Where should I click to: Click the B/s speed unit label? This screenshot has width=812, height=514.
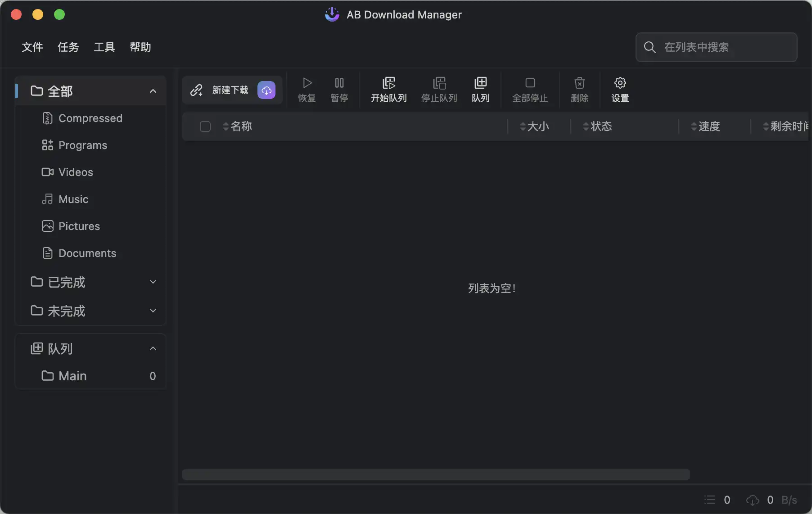point(789,500)
